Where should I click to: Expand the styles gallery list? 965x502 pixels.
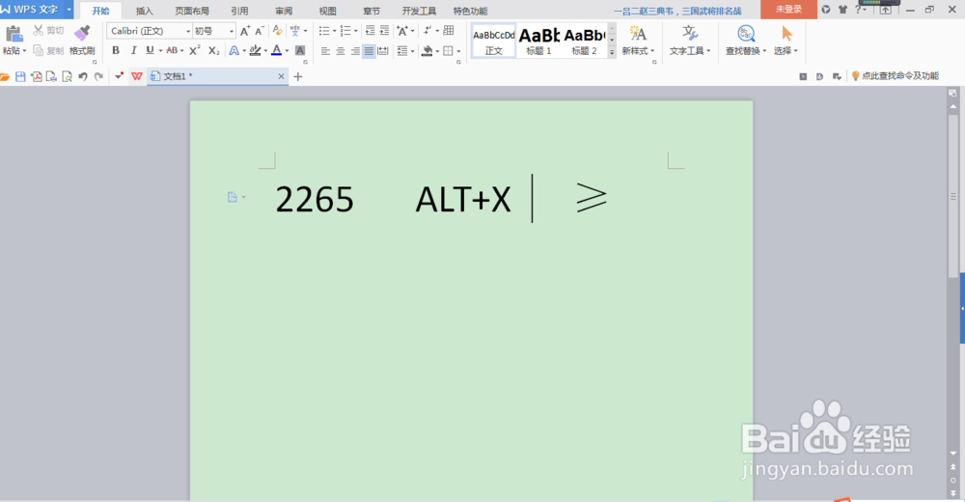612,53
